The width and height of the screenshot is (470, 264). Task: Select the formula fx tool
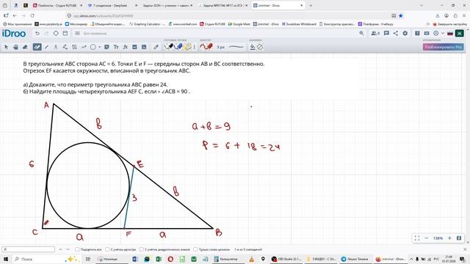click(126, 47)
